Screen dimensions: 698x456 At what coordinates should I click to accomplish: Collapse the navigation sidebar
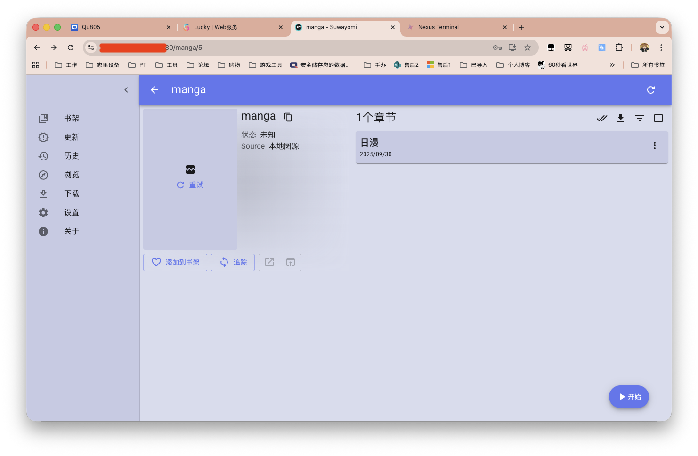point(126,89)
